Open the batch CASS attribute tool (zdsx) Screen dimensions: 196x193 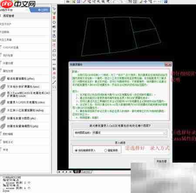pyautogui.click(x=24, y=102)
